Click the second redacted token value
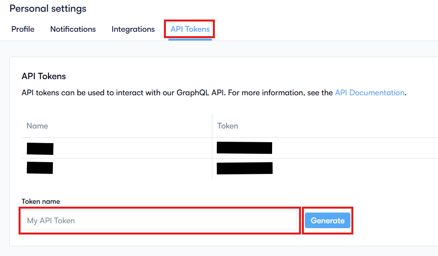The image size is (438, 256). 244,168
